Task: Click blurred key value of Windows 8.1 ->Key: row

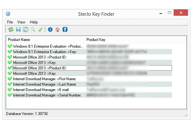Action: tap(117, 51)
